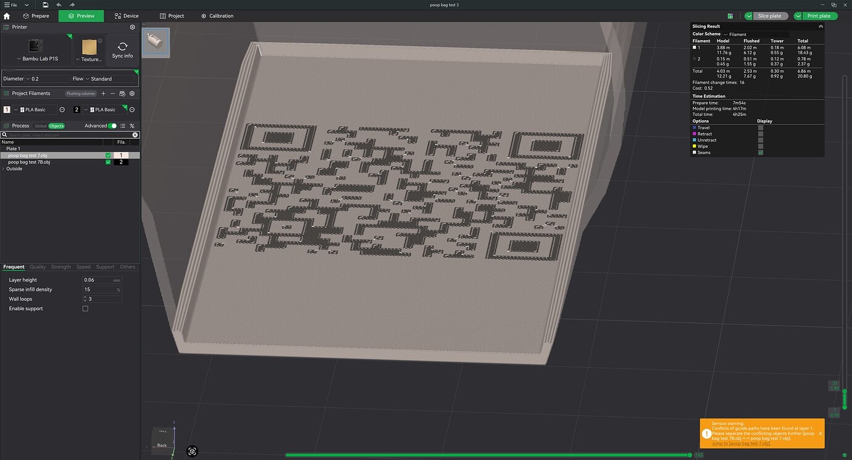Open the plate layout icon beside Slice plate

(730, 16)
